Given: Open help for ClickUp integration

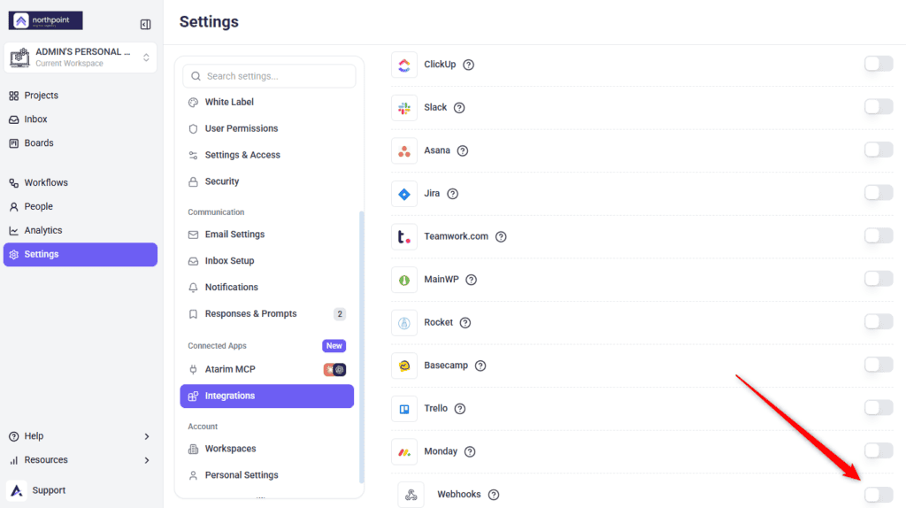Looking at the screenshot, I should 469,65.
